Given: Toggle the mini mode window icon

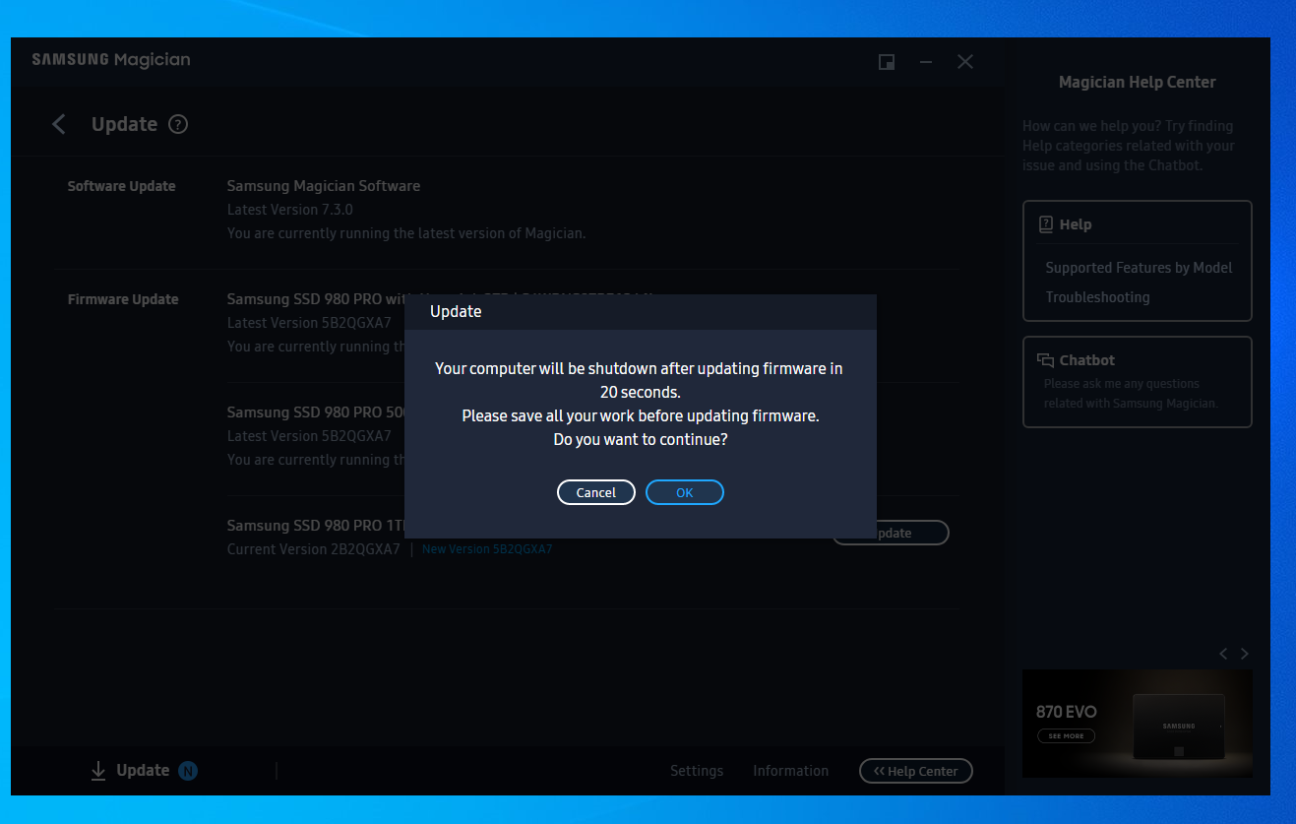Looking at the screenshot, I should coord(887,62).
